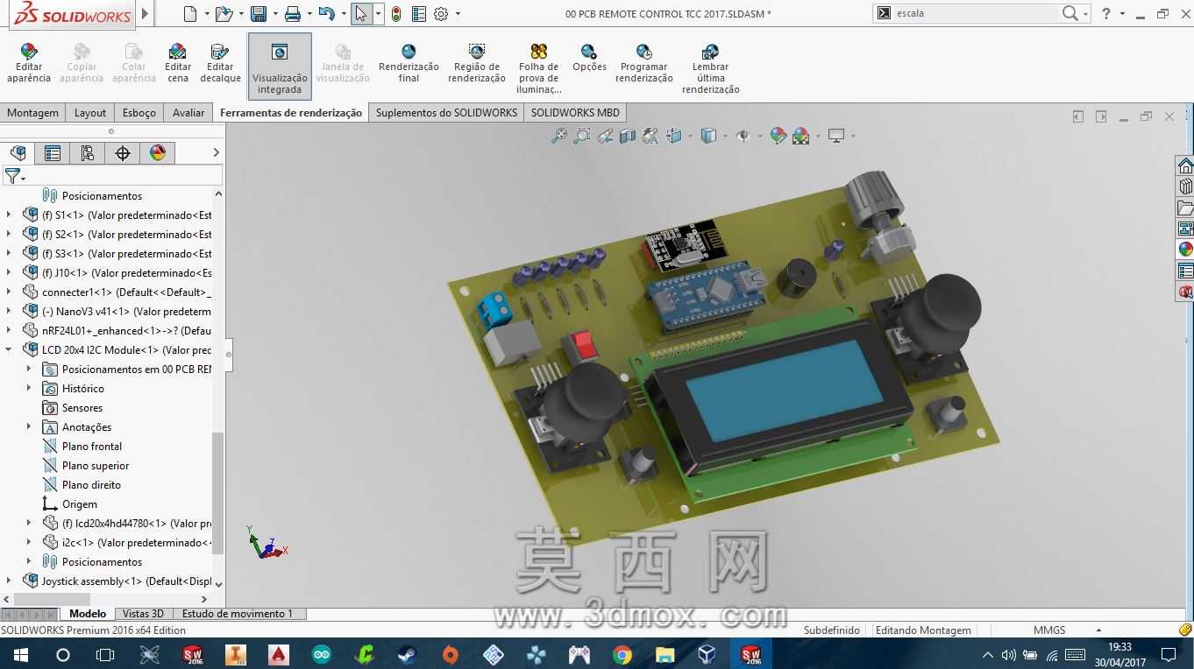This screenshot has width=1194, height=669.
Task: Expand the (f) J10<1> component
Action: tap(10, 272)
